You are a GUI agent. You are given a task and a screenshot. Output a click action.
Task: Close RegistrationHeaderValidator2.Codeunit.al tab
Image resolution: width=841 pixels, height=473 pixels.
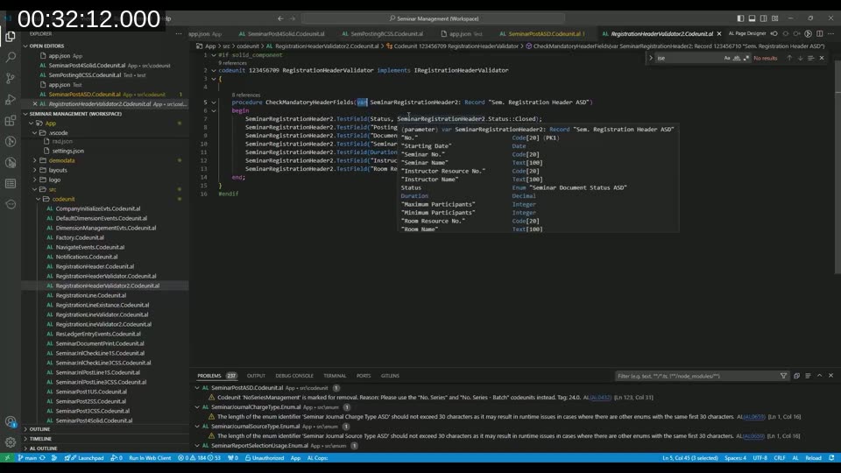pyautogui.click(x=719, y=33)
